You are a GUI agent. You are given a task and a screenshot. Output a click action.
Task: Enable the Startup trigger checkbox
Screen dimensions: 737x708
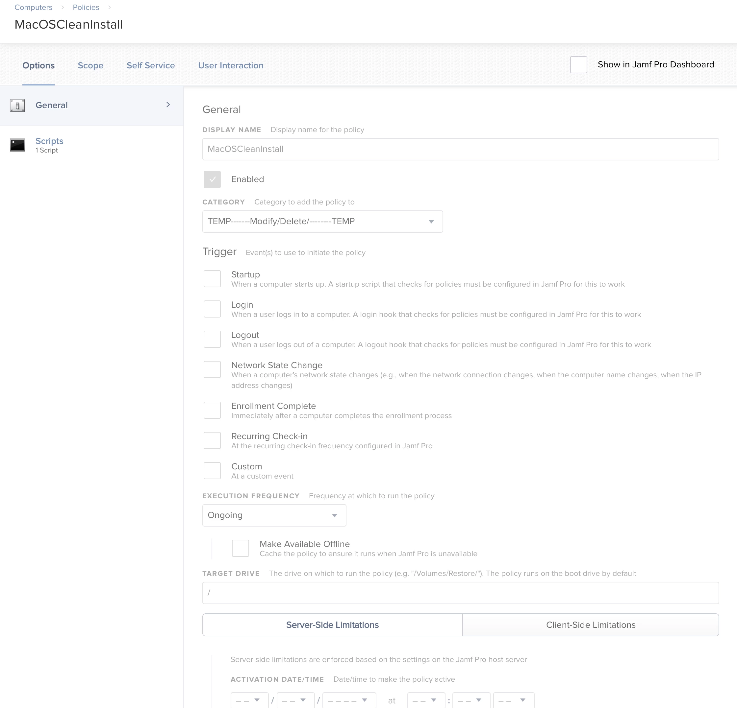(212, 279)
